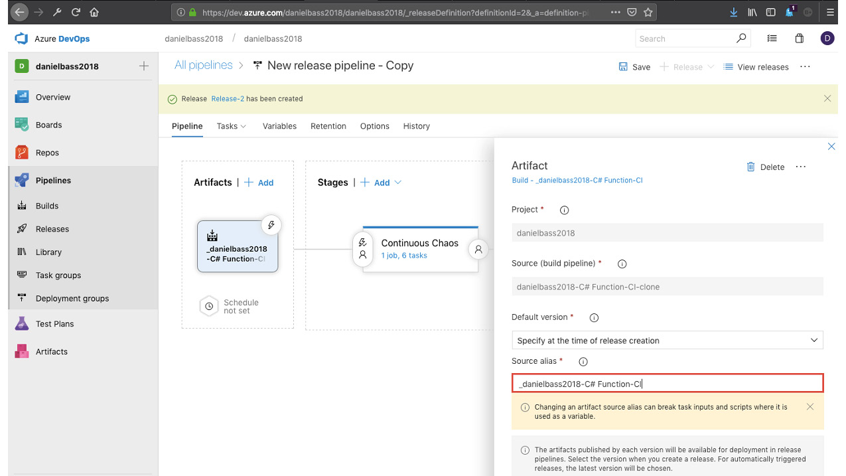Select the _danielbass2018-C# Function-CI artifact card
The width and height of the screenshot is (846, 476).
pos(238,246)
